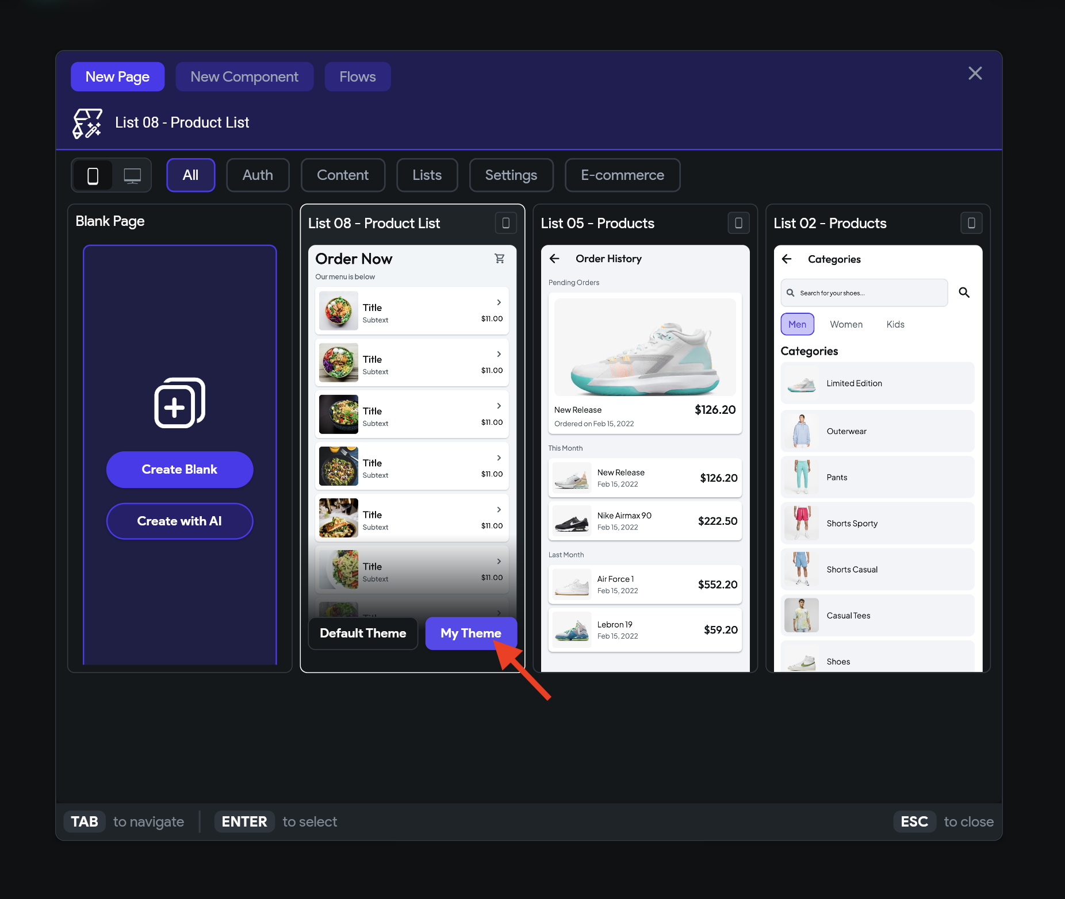Filter templates by Content
Image resolution: width=1065 pixels, height=899 pixels.
tap(343, 175)
